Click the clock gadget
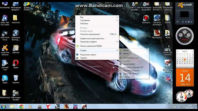 pyautogui.click(x=185, y=36)
